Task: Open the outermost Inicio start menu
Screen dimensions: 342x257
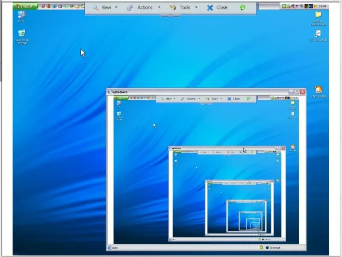Action: coord(25,6)
